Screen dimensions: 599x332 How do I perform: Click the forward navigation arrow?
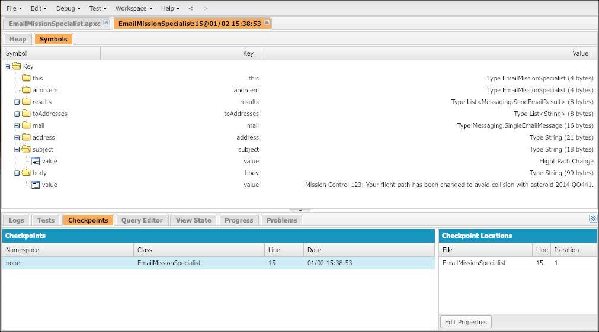[205, 8]
